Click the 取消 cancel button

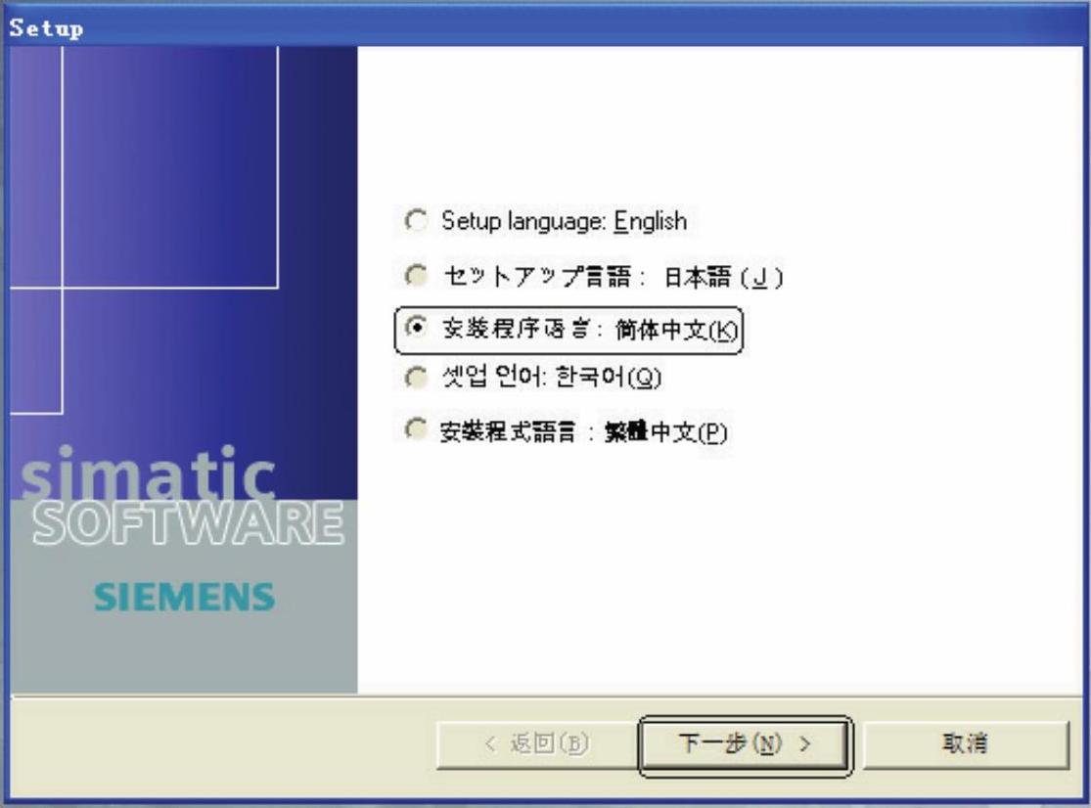(x=965, y=744)
